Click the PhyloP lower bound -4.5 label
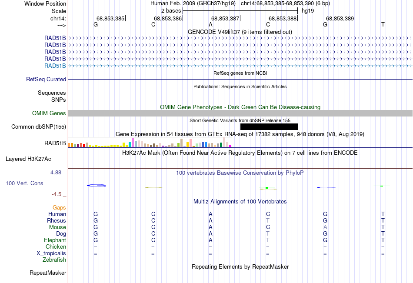The image size is (413, 283). pyautogui.click(x=57, y=194)
